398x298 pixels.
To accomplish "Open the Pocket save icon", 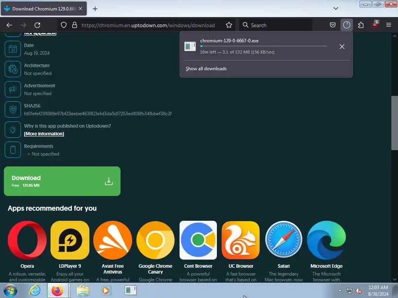I will coord(333,25).
